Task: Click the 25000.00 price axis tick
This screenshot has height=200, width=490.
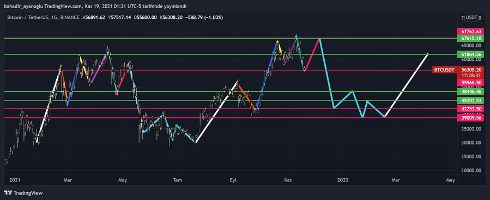Action: point(472,157)
